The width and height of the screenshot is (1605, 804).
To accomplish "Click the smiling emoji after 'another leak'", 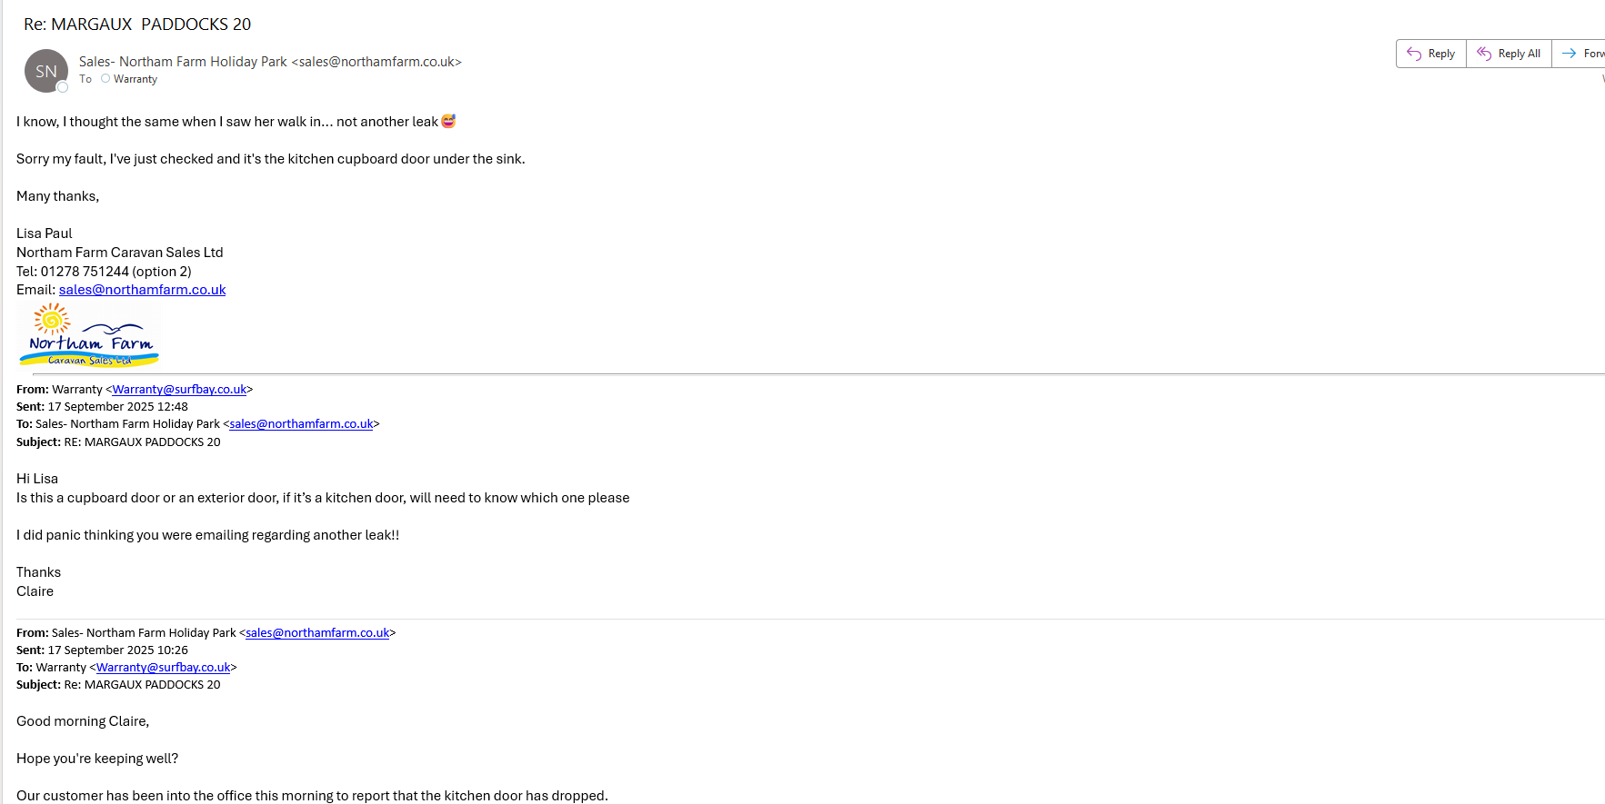I will coord(448,121).
